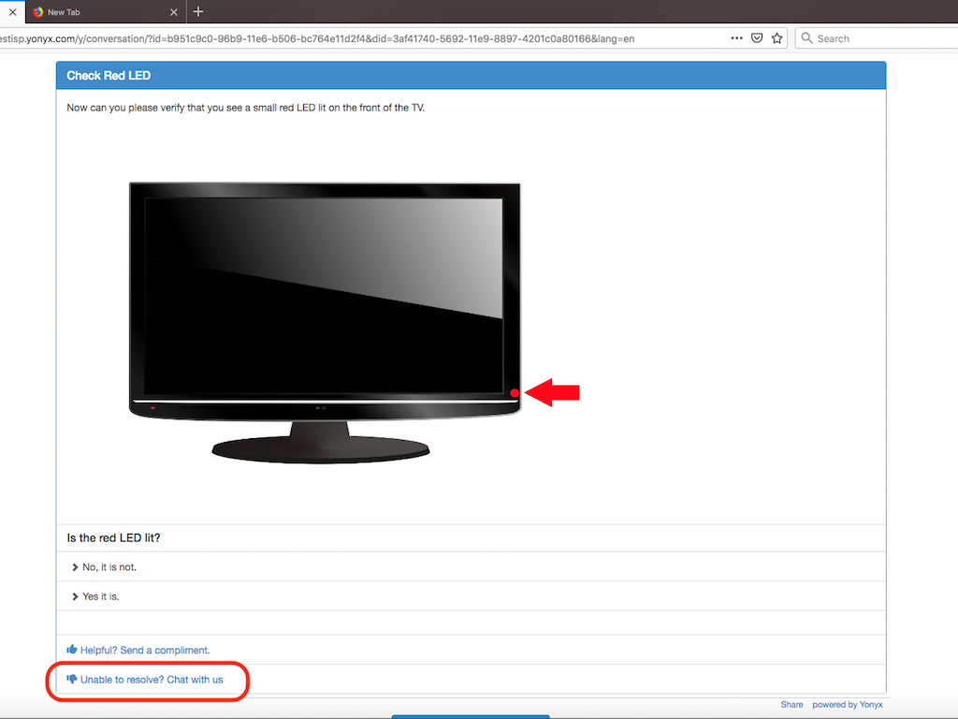Viewport: 958px width, 719px height.
Task: Open page actions three-dot menu
Action: (x=737, y=37)
